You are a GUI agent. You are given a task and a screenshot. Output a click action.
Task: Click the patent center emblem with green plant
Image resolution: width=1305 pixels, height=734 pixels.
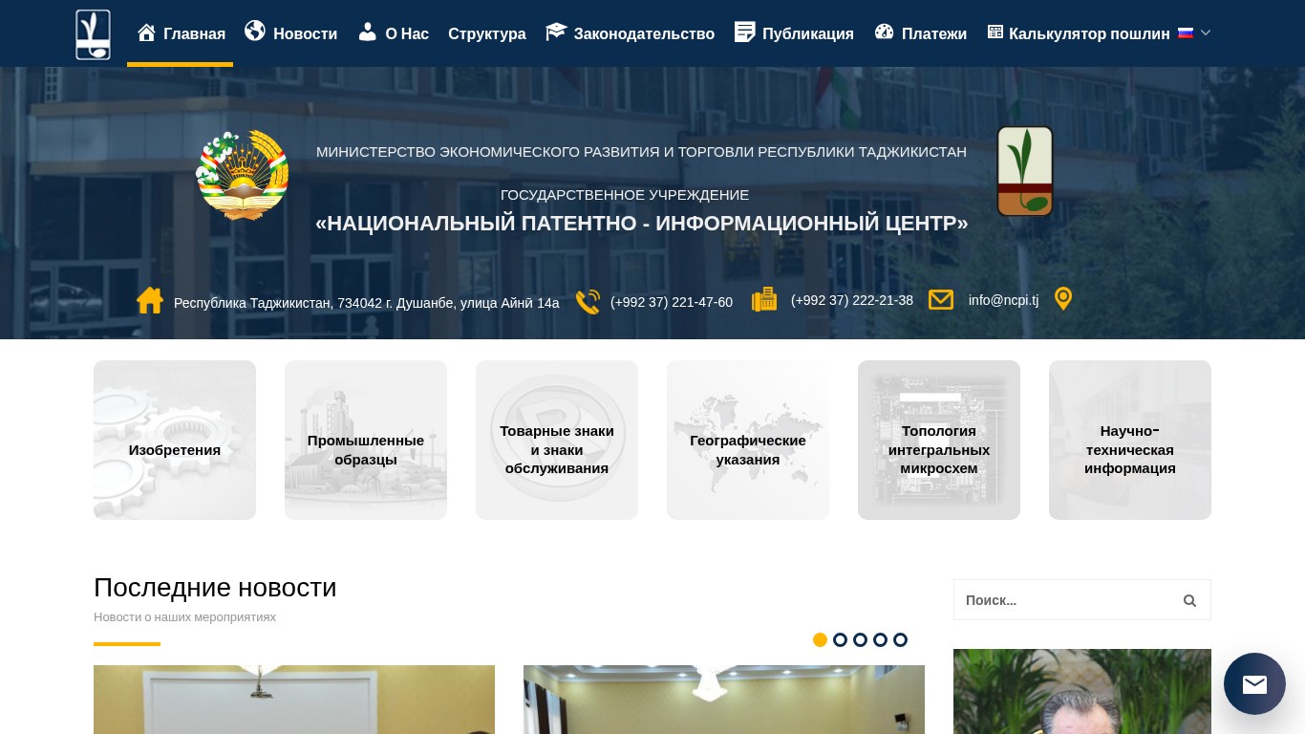tap(1025, 171)
